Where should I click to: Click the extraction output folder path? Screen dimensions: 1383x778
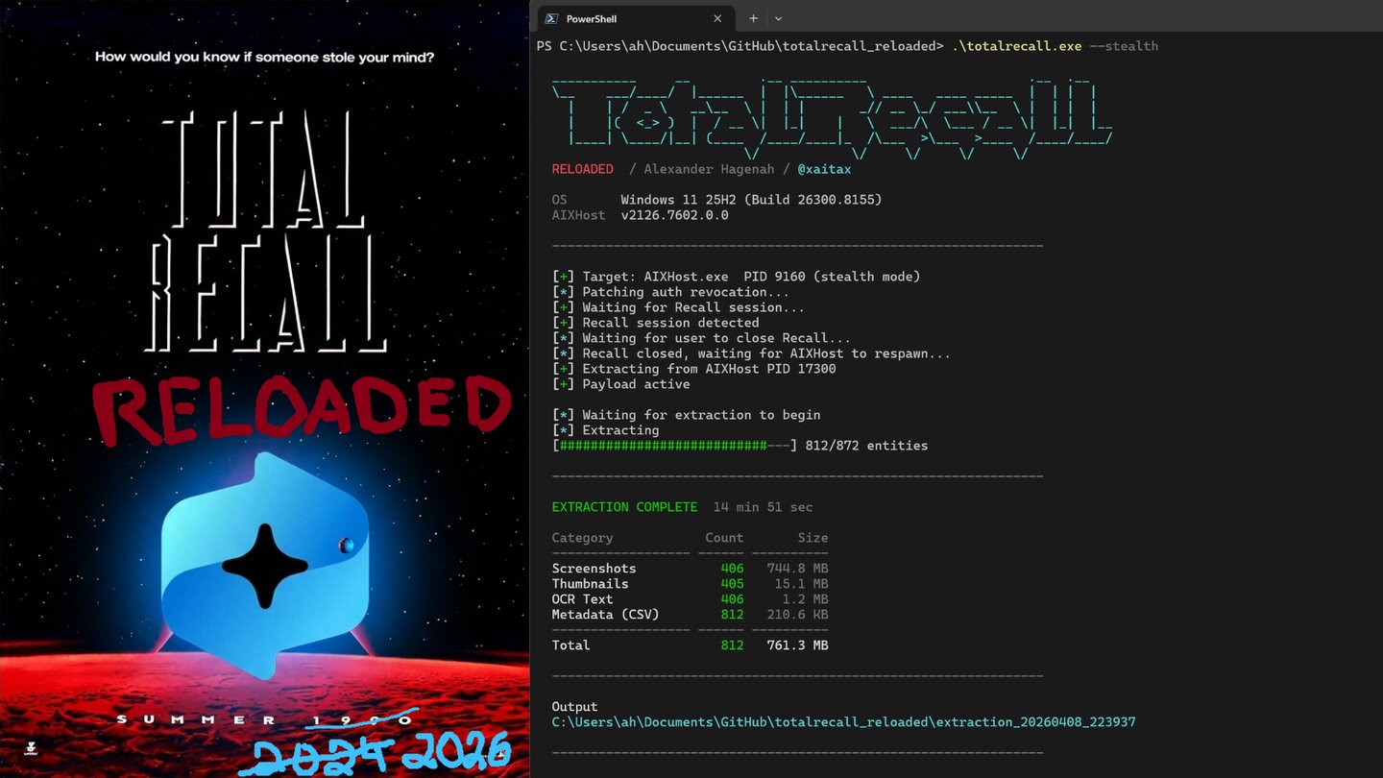pyautogui.click(x=842, y=722)
